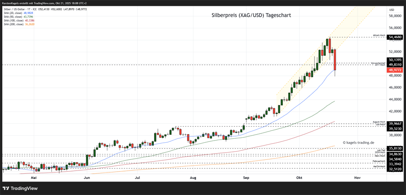Screen dimensions: 406x195
Task: Select the Allzeit-Hoch price tag 54,4680
Action: [395, 37]
